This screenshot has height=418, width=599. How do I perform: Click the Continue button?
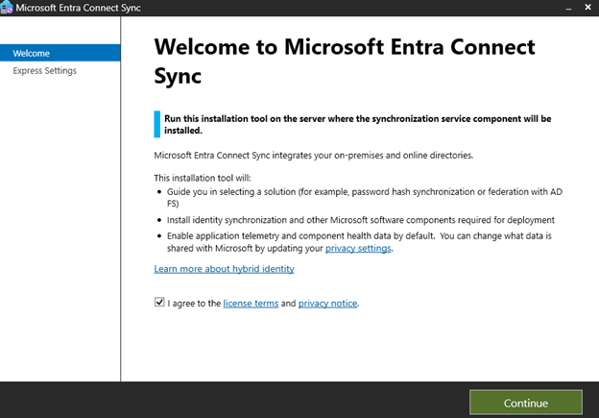coord(526,403)
